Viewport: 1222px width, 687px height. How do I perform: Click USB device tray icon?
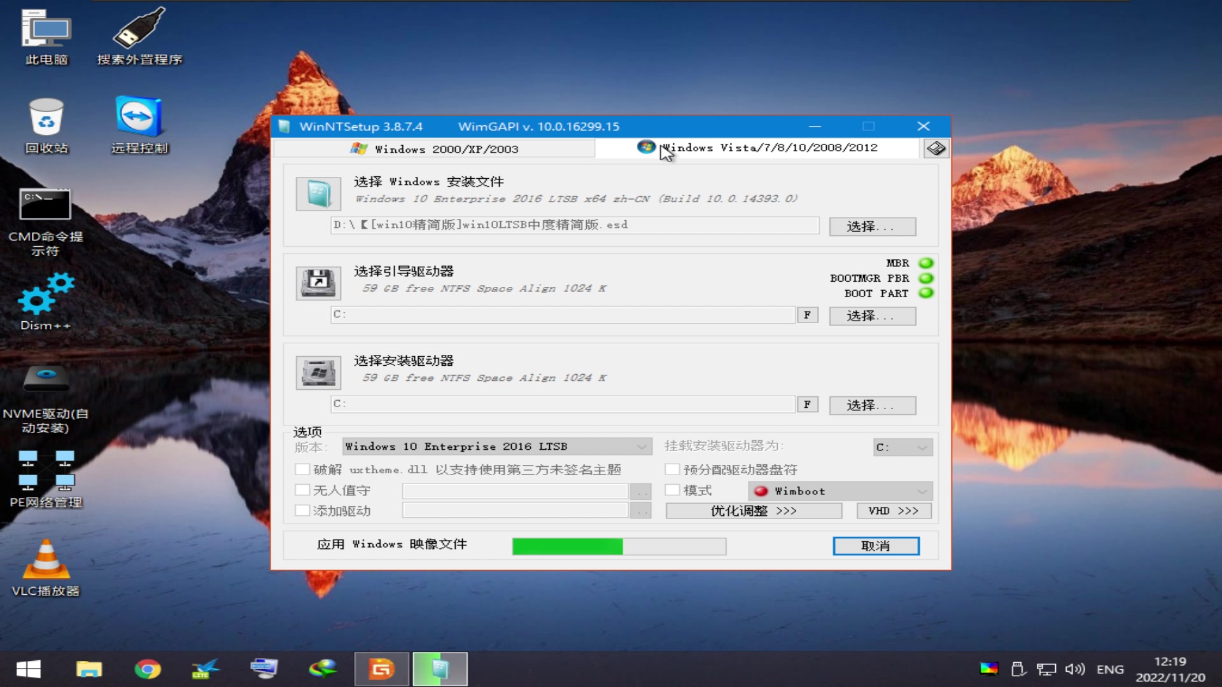1018,669
